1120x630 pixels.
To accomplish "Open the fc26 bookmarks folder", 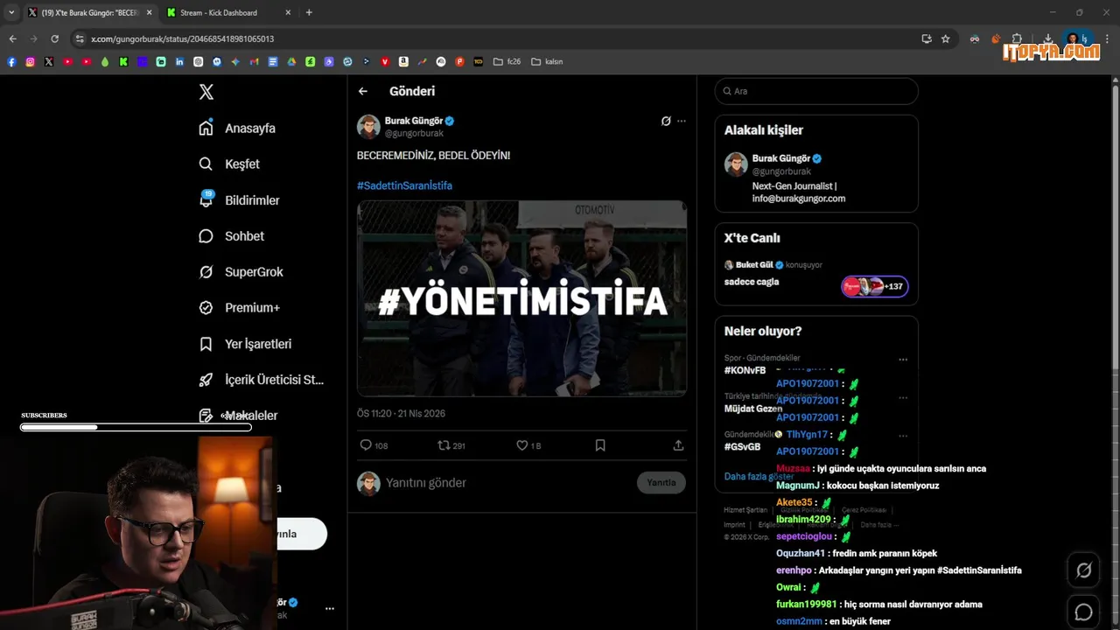I will [x=507, y=62].
